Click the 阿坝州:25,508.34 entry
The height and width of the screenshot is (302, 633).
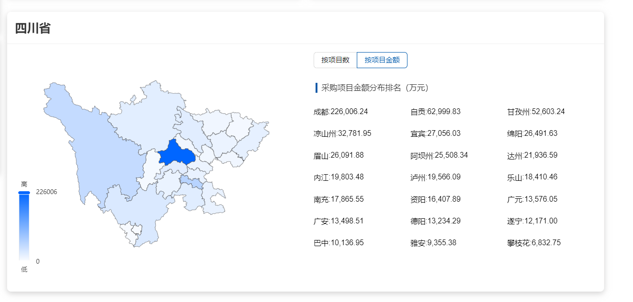[x=439, y=156]
